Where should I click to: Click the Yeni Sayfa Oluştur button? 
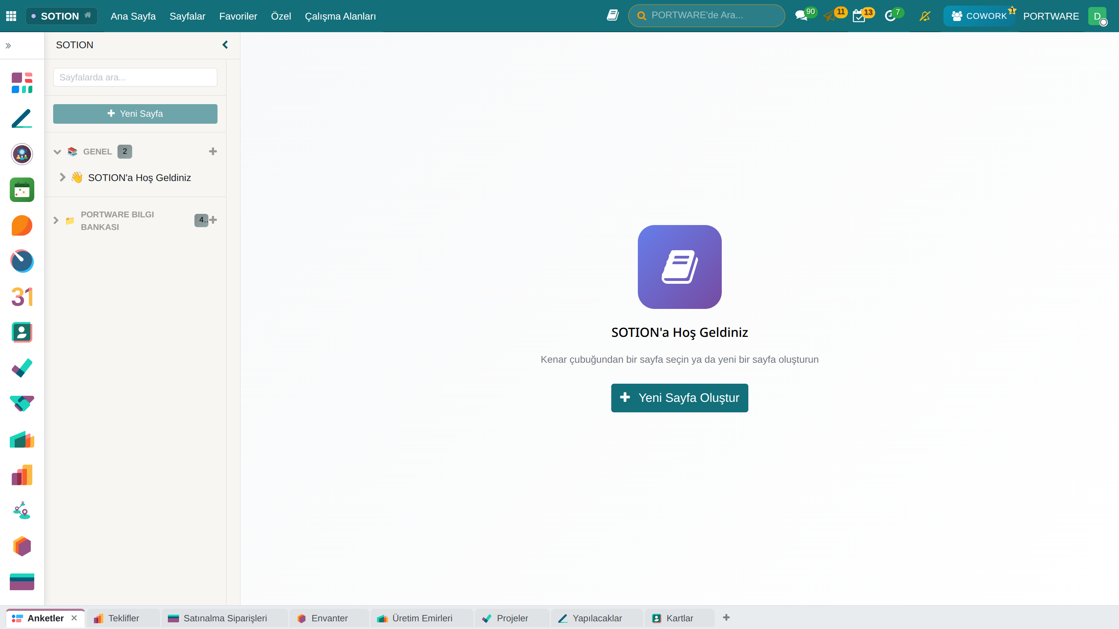coord(679,398)
